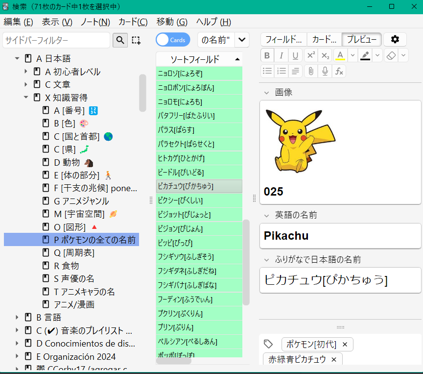
Task: Insert an unordered bullet list
Action: [x=267, y=71]
